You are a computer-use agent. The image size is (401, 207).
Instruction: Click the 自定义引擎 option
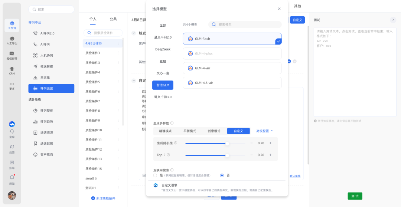click(x=217, y=188)
